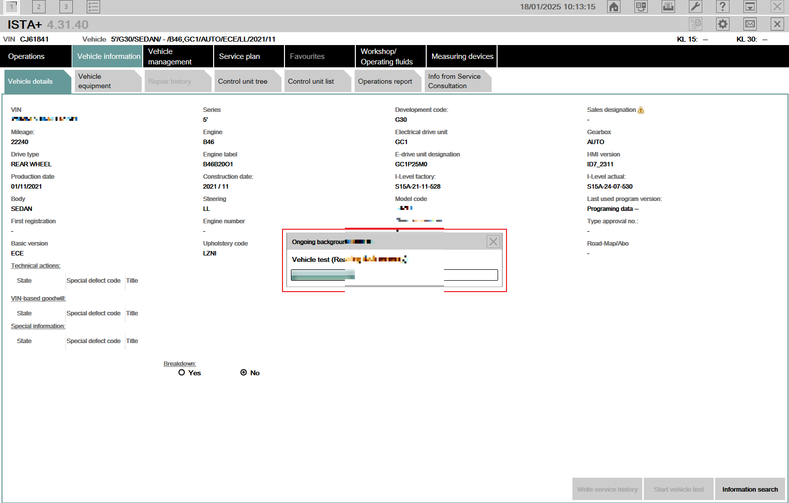
Task: Open the Measuring devices tab
Action: (462, 56)
